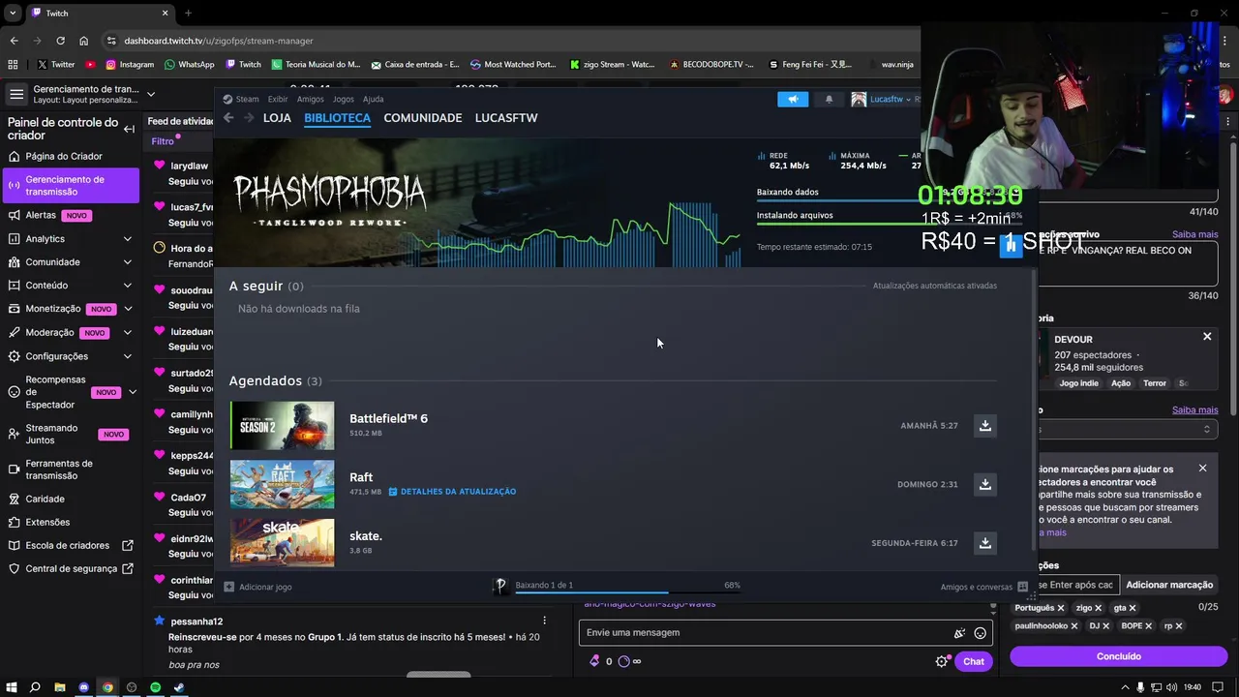Image resolution: width=1239 pixels, height=697 pixels.
Task: Remove DEVOUR category
Action: [1207, 337]
